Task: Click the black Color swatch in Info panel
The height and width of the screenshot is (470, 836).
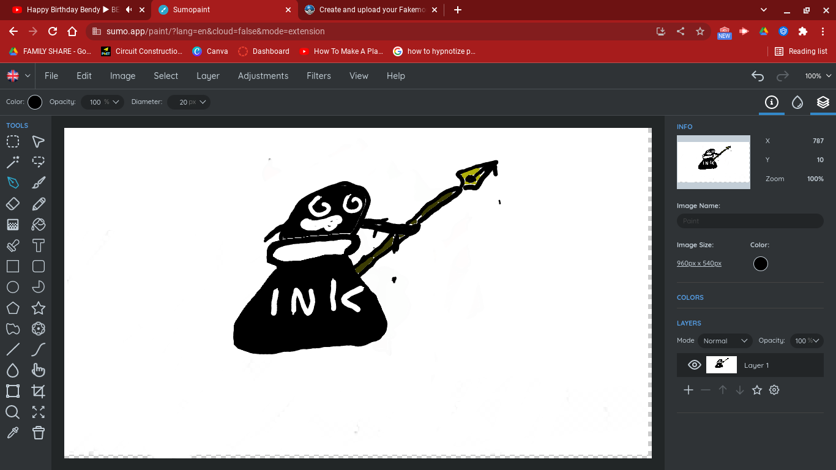Action: point(761,264)
